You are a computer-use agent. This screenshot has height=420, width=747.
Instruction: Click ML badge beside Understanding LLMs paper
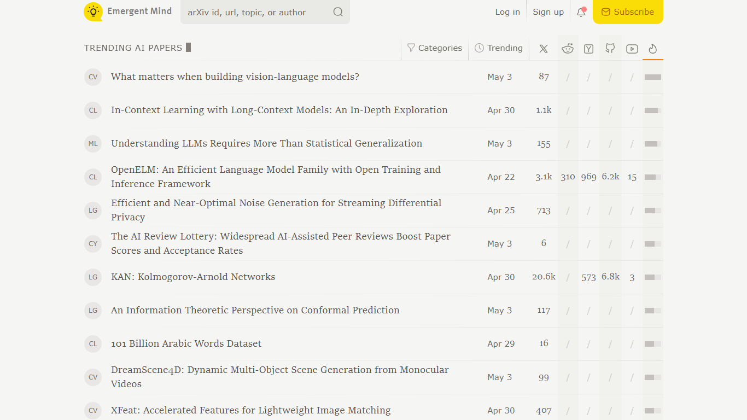[x=93, y=144]
